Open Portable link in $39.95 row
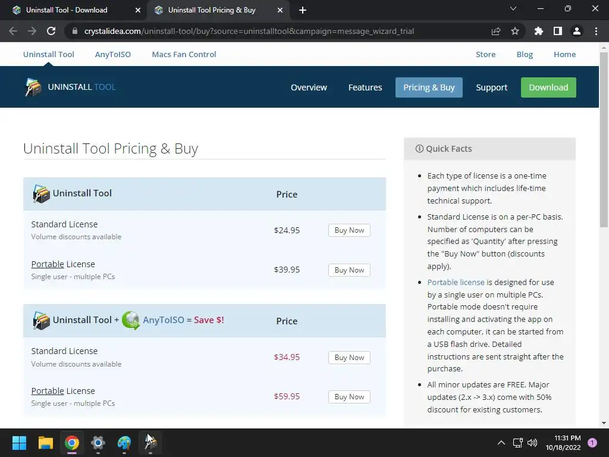 [x=48, y=264]
